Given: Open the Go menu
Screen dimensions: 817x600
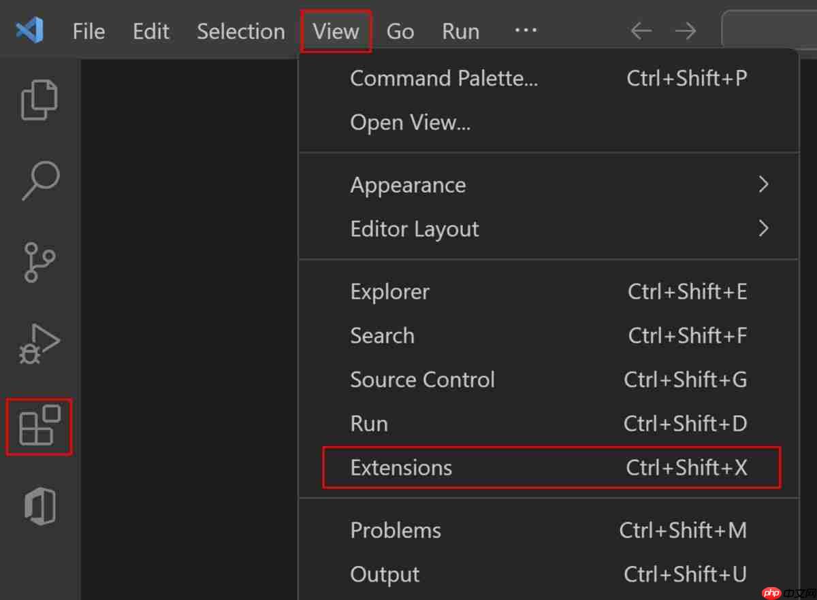Looking at the screenshot, I should tap(400, 30).
